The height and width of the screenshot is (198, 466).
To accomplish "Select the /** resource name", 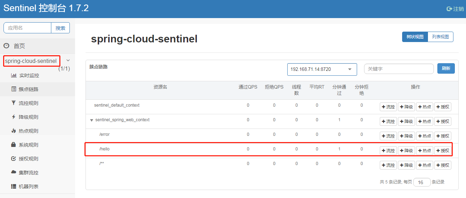I will [102, 163].
